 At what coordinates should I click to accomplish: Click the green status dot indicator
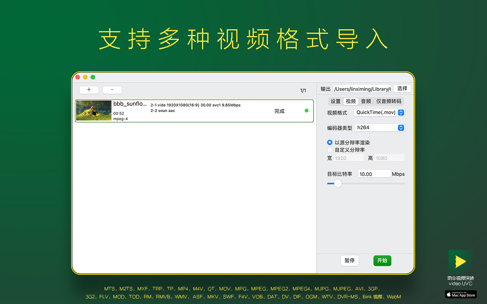click(x=307, y=111)
